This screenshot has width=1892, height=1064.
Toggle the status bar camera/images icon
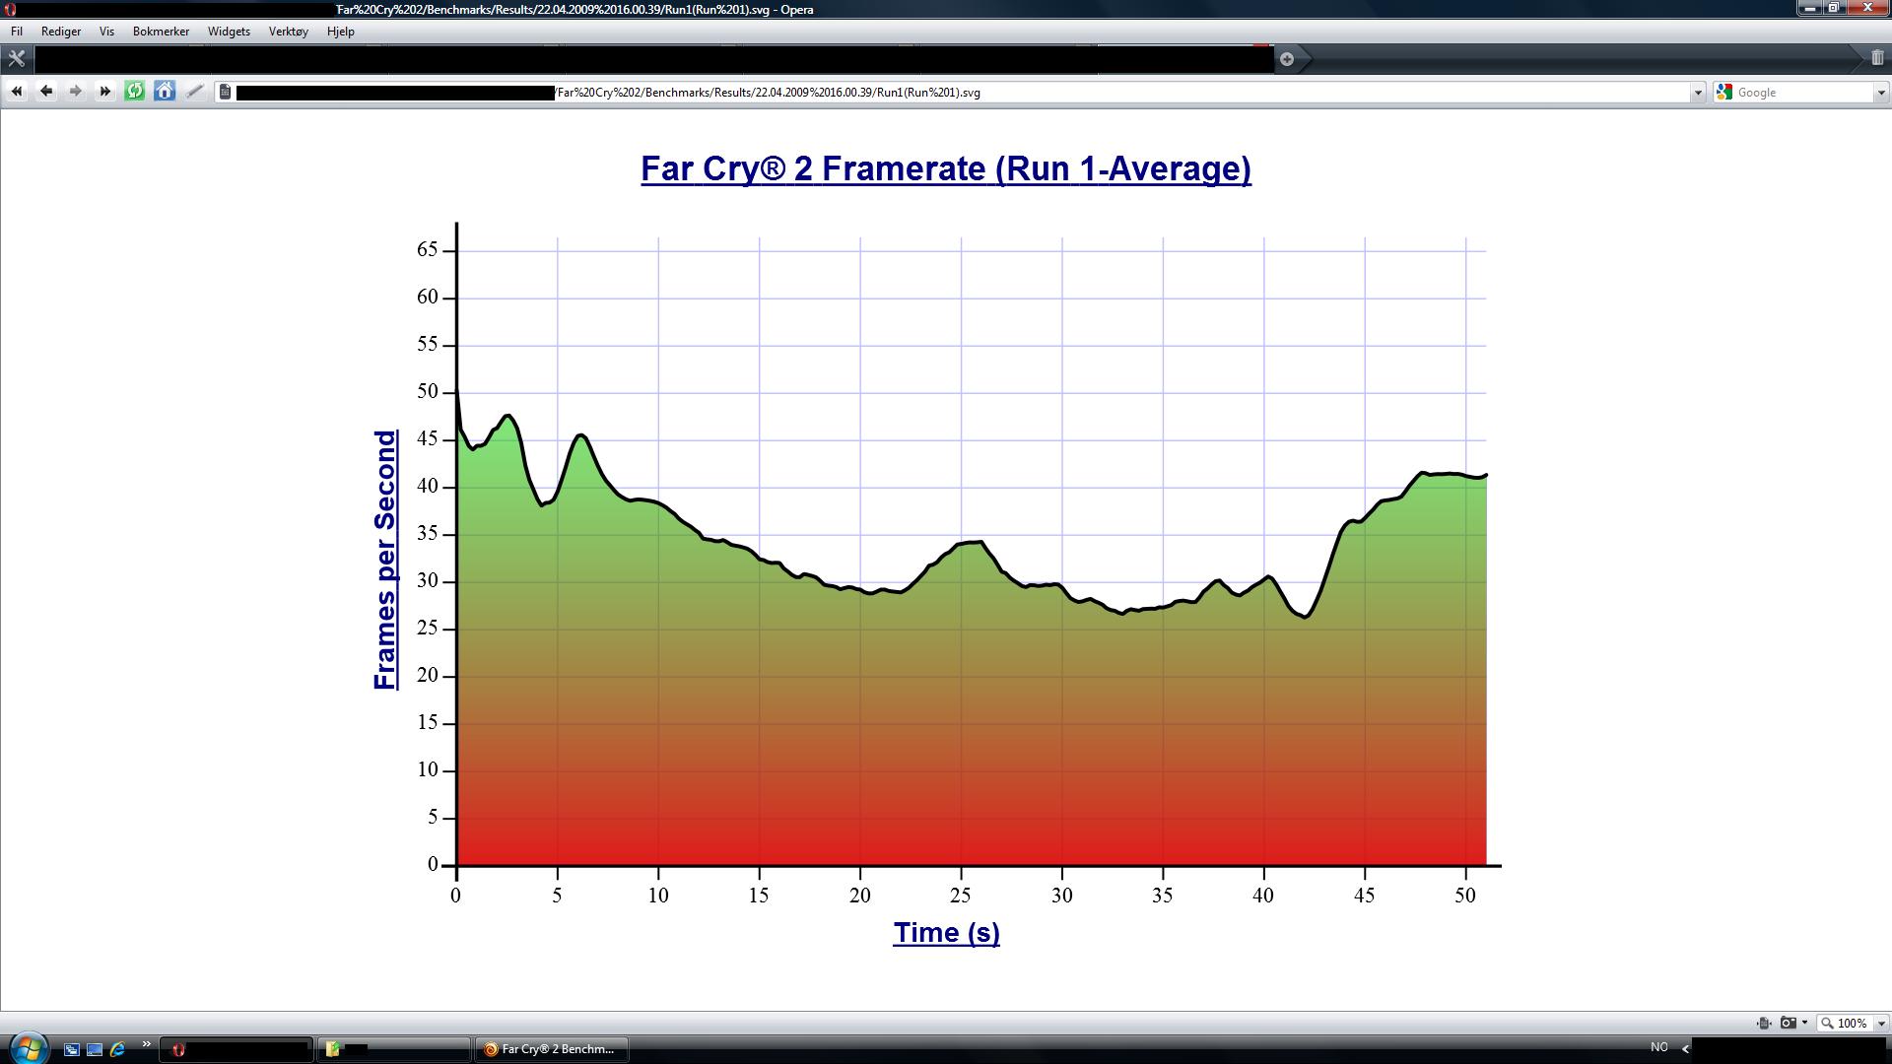[1788, 1023]
